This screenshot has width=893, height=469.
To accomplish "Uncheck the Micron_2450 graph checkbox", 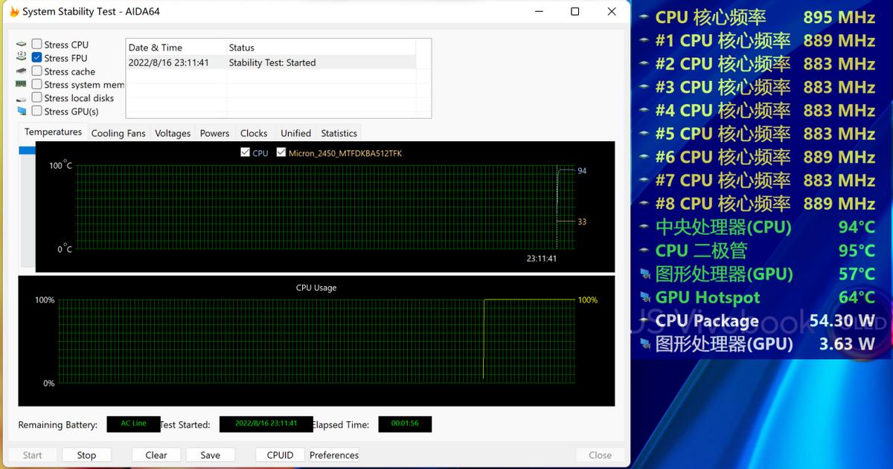I will point(281,152).
